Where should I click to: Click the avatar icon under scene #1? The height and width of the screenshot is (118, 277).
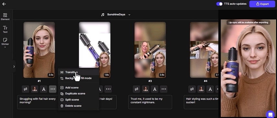click(x=35, y=89)
